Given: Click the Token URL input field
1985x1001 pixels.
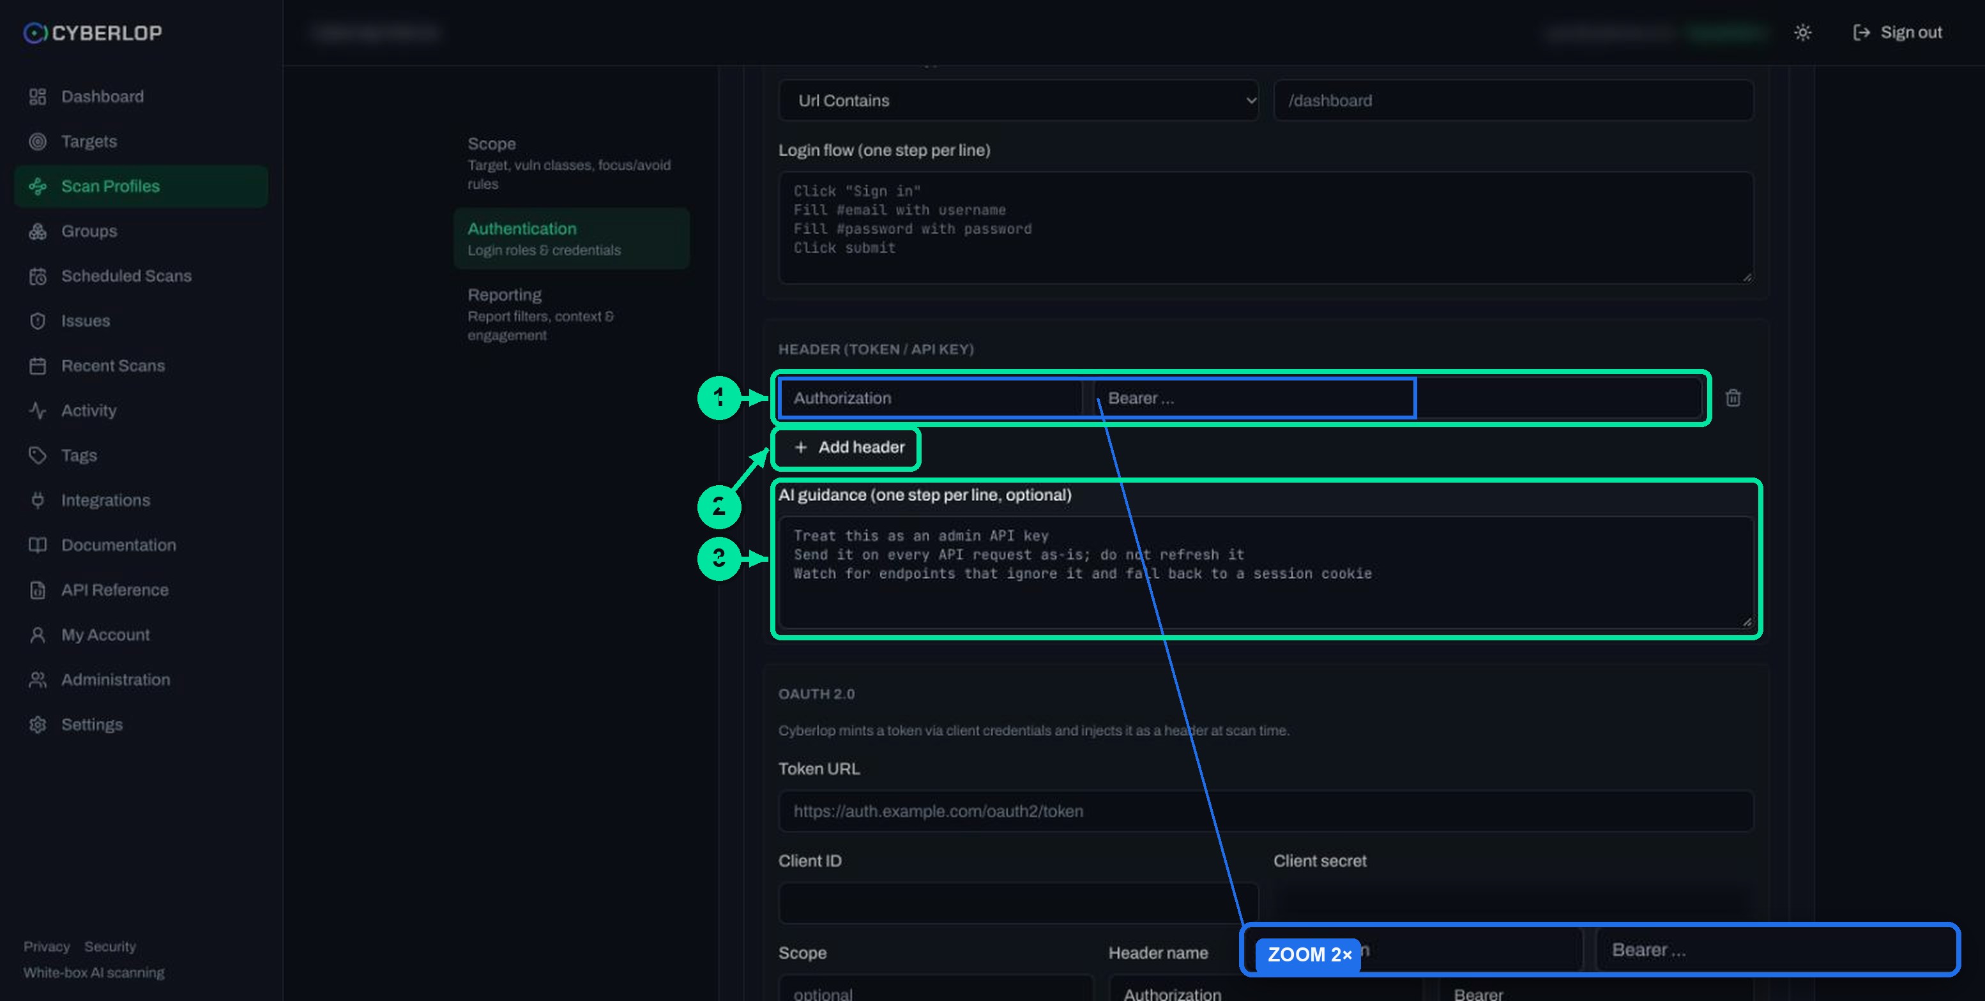Looking at the screenshot, I should (1266, 811).
